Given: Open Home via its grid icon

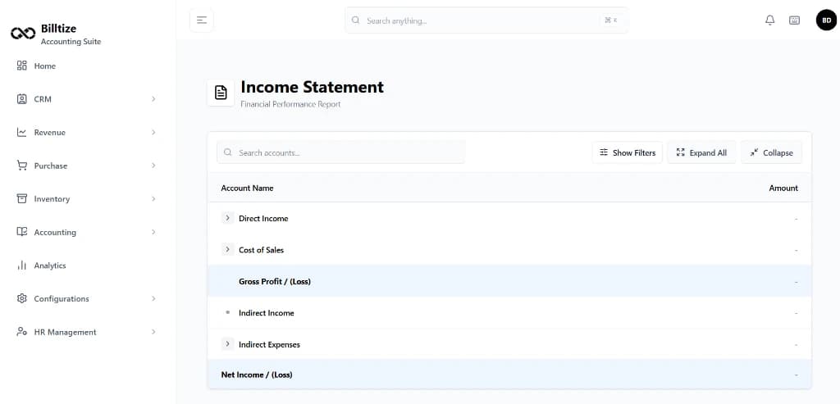Looking at the screenshot, I should coord(22,66).
